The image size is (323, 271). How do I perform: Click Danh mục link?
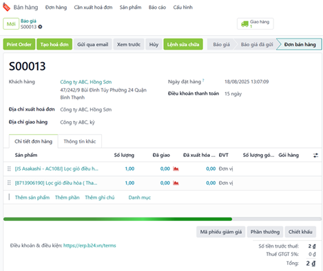140,197
